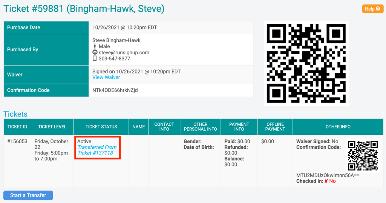
Task: Open Transferred From Ticket #137118 link
Action: point(97,150)
